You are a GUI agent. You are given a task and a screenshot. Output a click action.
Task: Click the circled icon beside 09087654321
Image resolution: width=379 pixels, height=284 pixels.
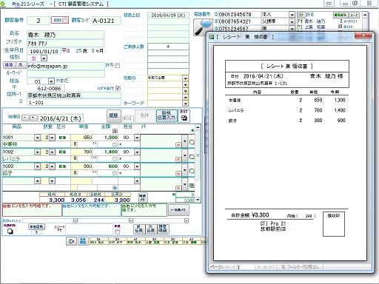[x=216, y=21]
